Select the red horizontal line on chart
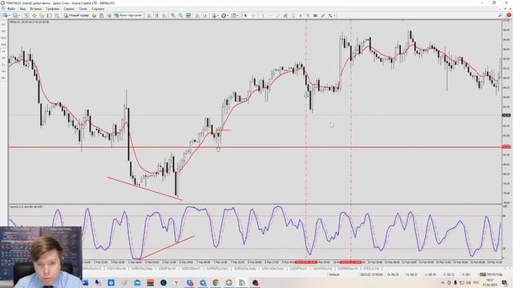This screenshot has height=288, width=513. point(255,147)
